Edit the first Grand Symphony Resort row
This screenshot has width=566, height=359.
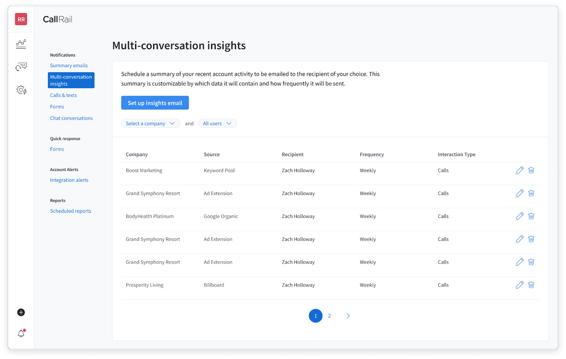tap(519, 193)
